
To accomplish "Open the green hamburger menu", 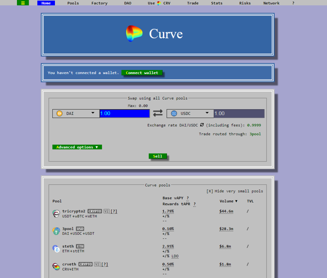I will [x=23, y=3].
